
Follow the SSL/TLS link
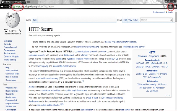click(114, 59)
